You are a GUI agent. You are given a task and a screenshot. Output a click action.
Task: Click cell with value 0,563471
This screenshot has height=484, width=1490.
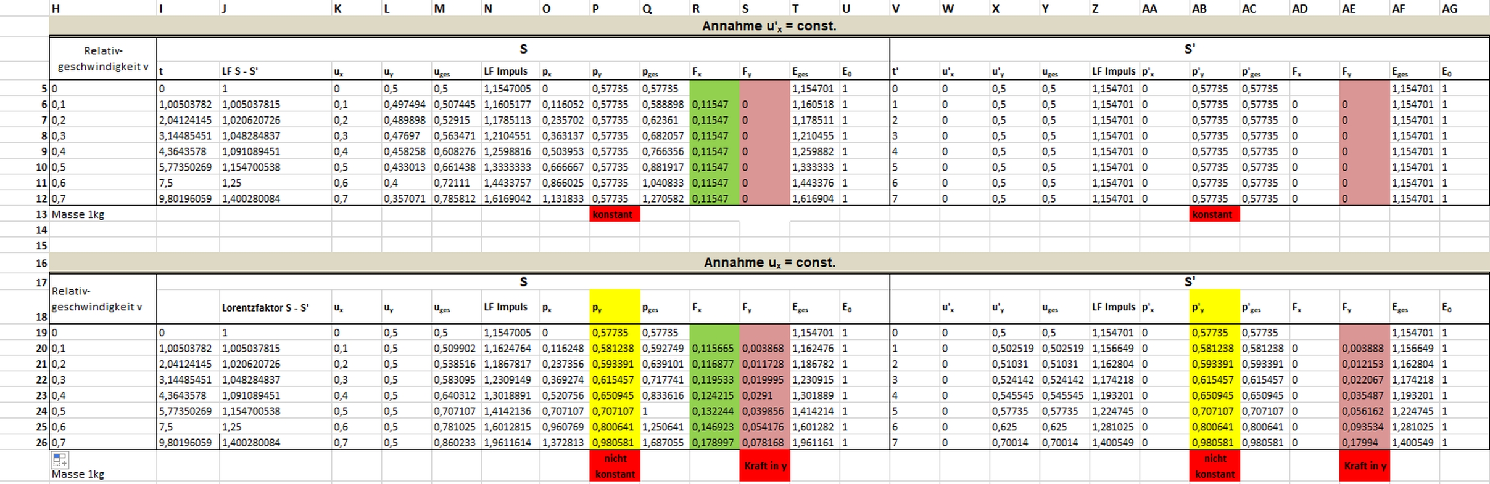pos(456,136)
